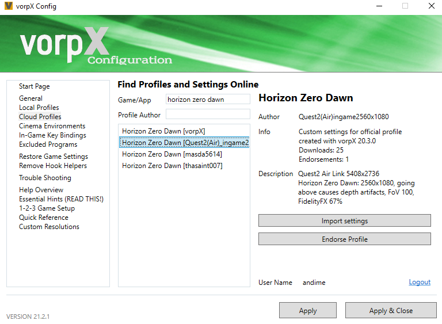Screen dimensions: 442x324
Task: Click the Import settings button
Action: 345,221
